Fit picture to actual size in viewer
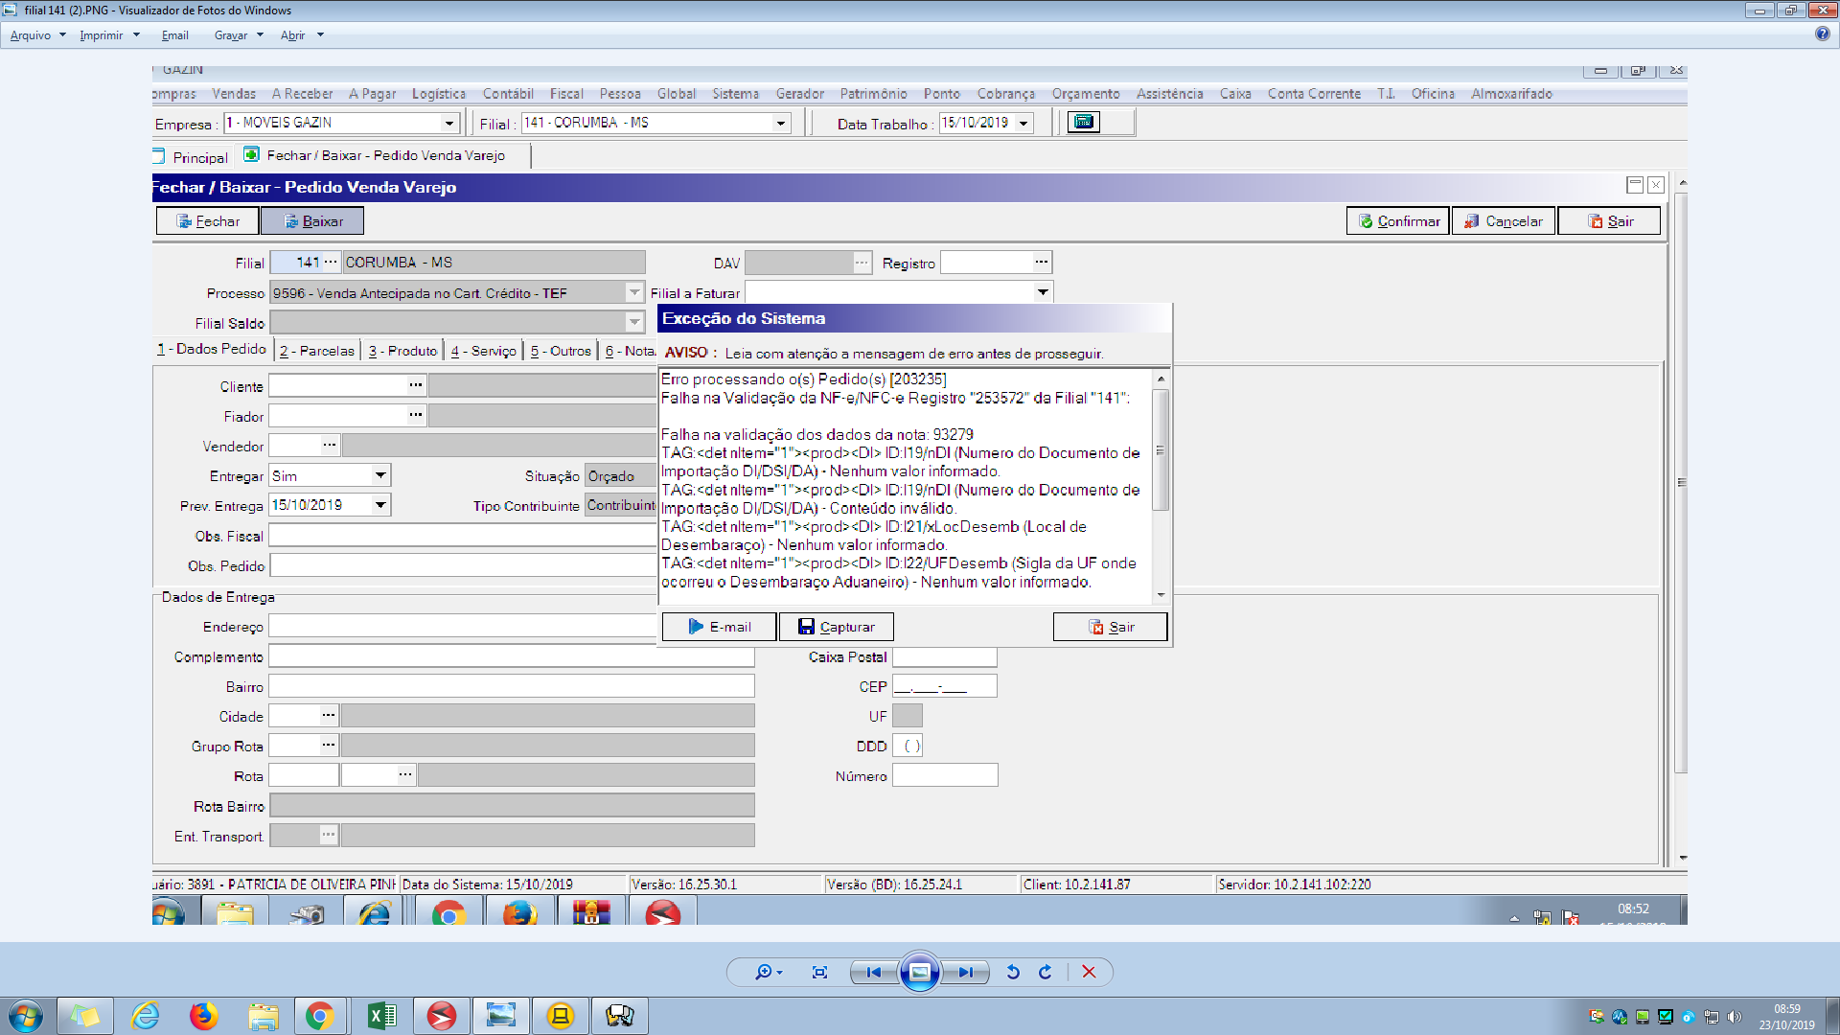Viewport: 1840px width, 1035px height. [x=819, y=972]
